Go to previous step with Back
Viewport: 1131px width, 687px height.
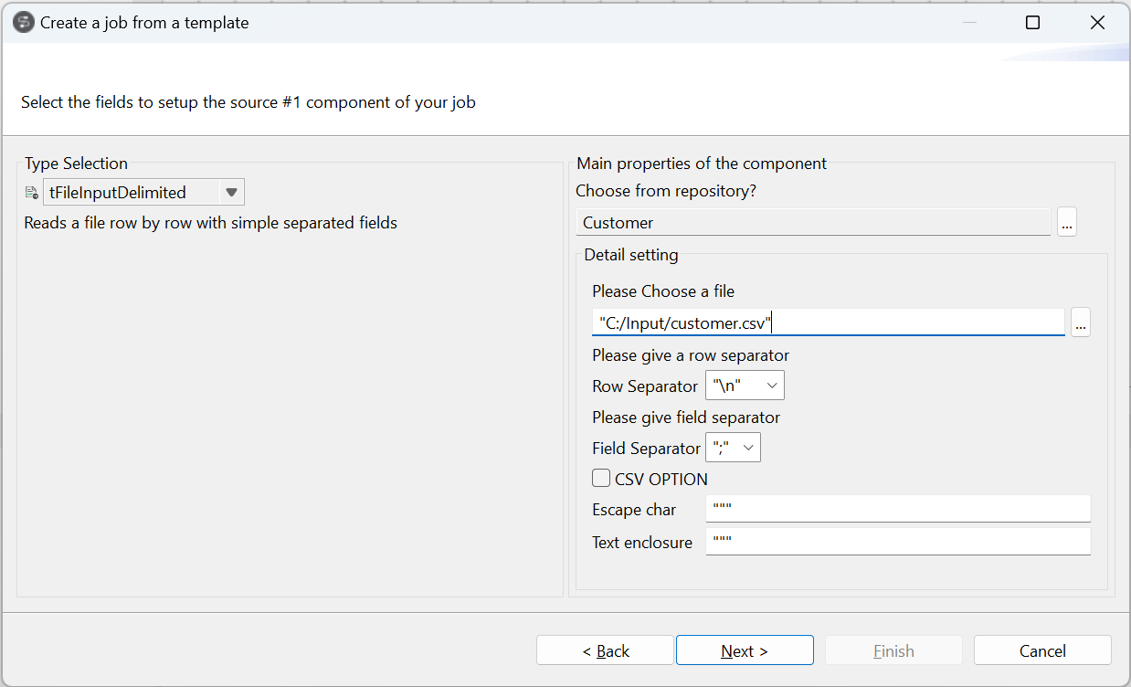605,650
